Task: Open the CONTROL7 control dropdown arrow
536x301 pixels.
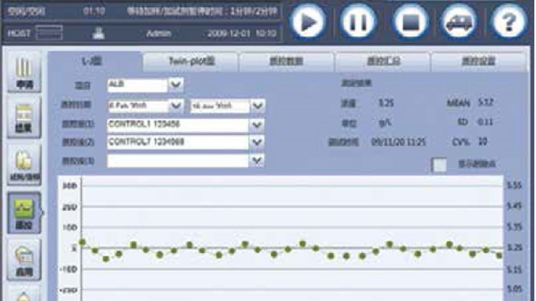Action: point(257,142)
